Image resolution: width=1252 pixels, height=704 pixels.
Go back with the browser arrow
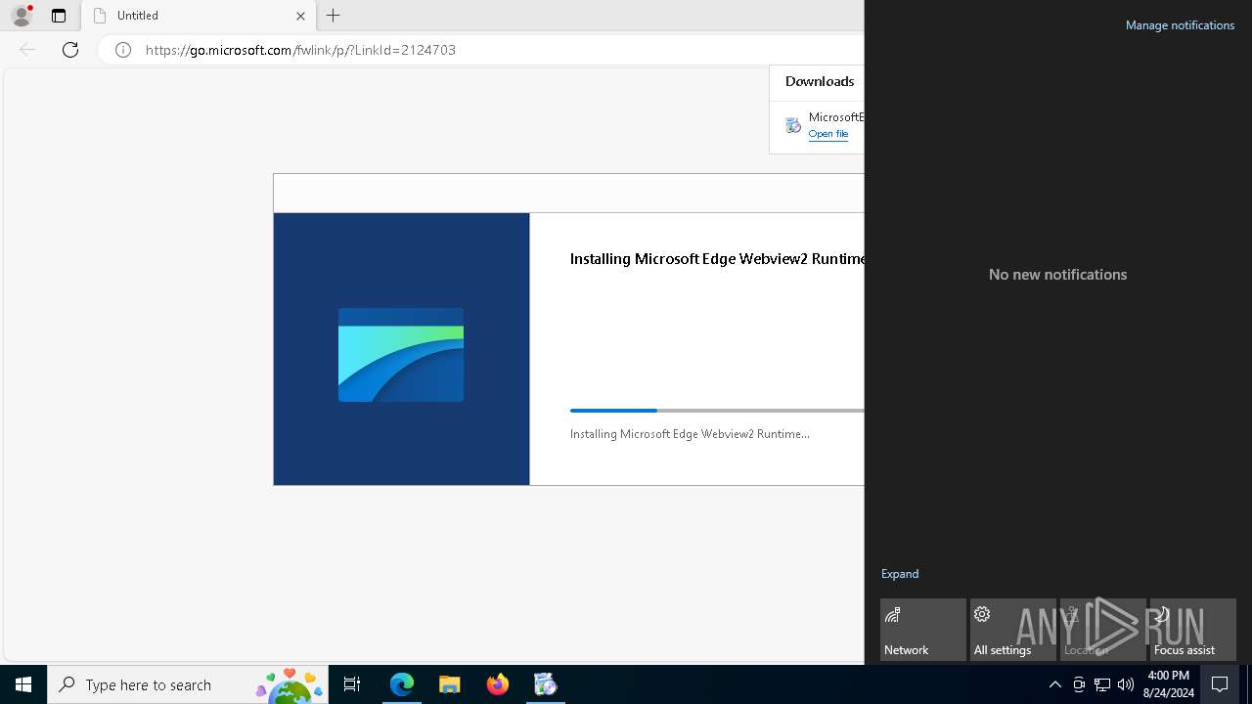coord(27,50)
